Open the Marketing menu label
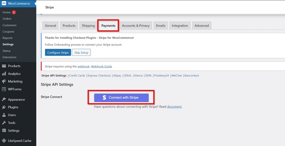285x146 pixels. click(15, 81)
